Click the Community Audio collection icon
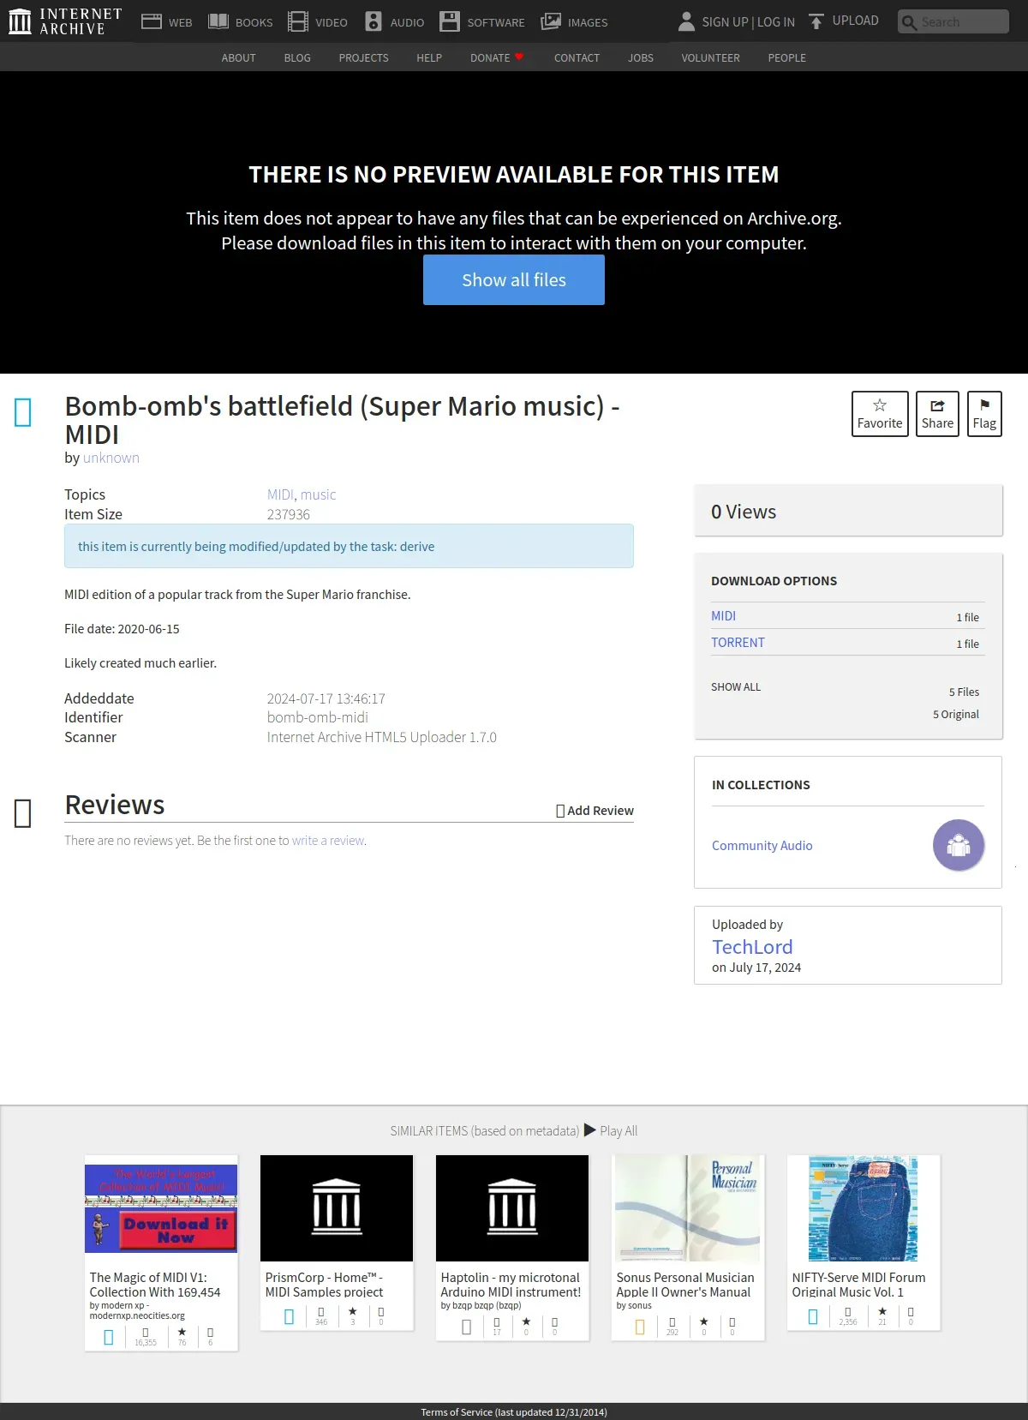The image size is (1028, 1420). coord(959,845)
